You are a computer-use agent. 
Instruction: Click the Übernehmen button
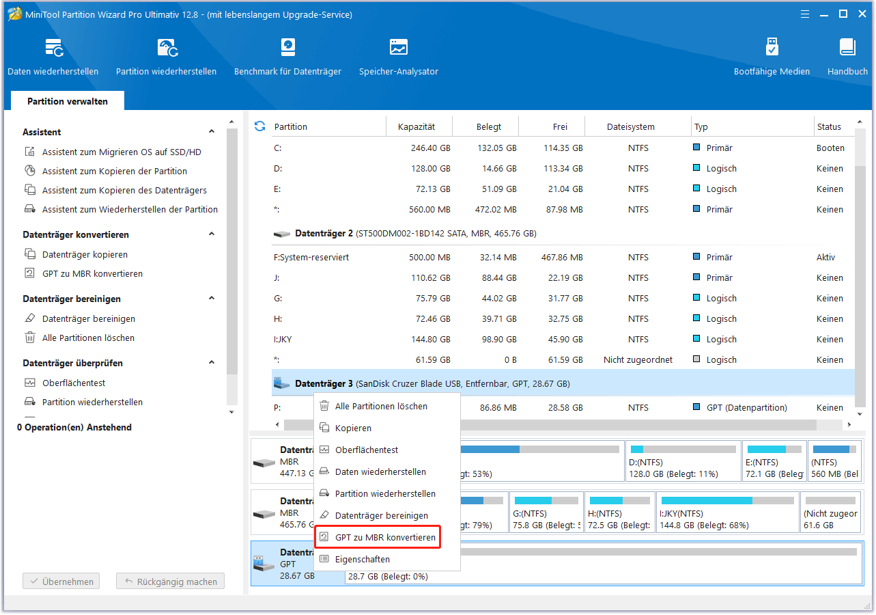point(61,582)
